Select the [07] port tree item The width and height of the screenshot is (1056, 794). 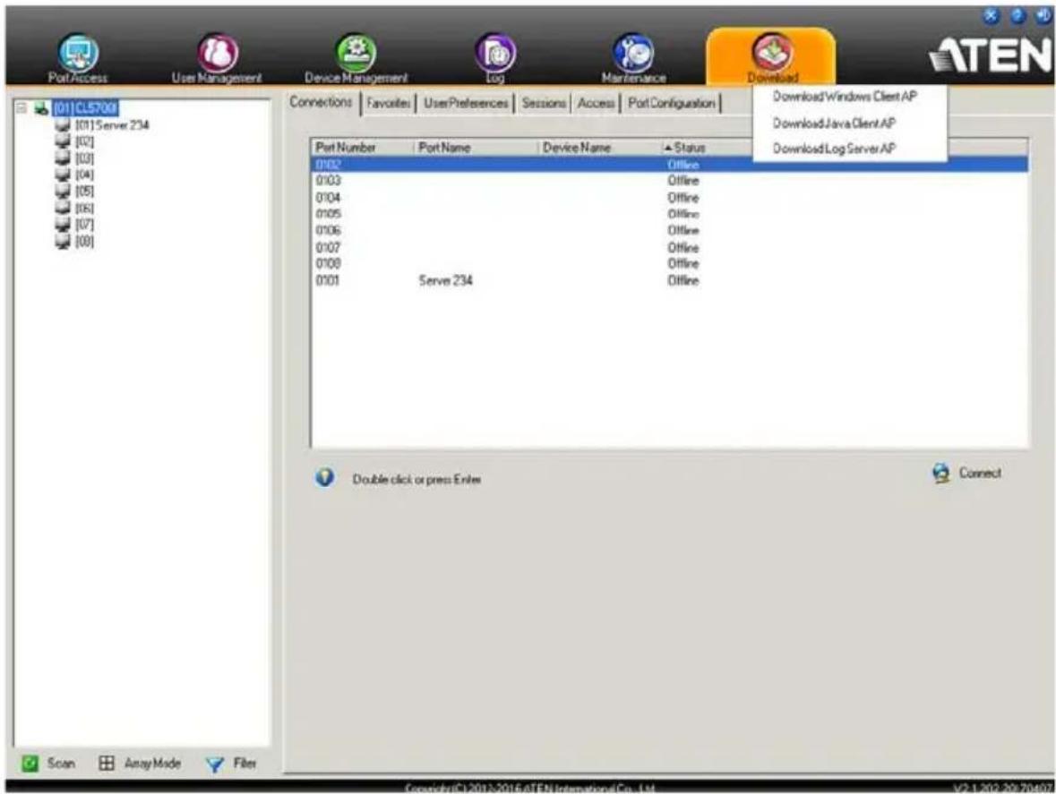(84, 224)
